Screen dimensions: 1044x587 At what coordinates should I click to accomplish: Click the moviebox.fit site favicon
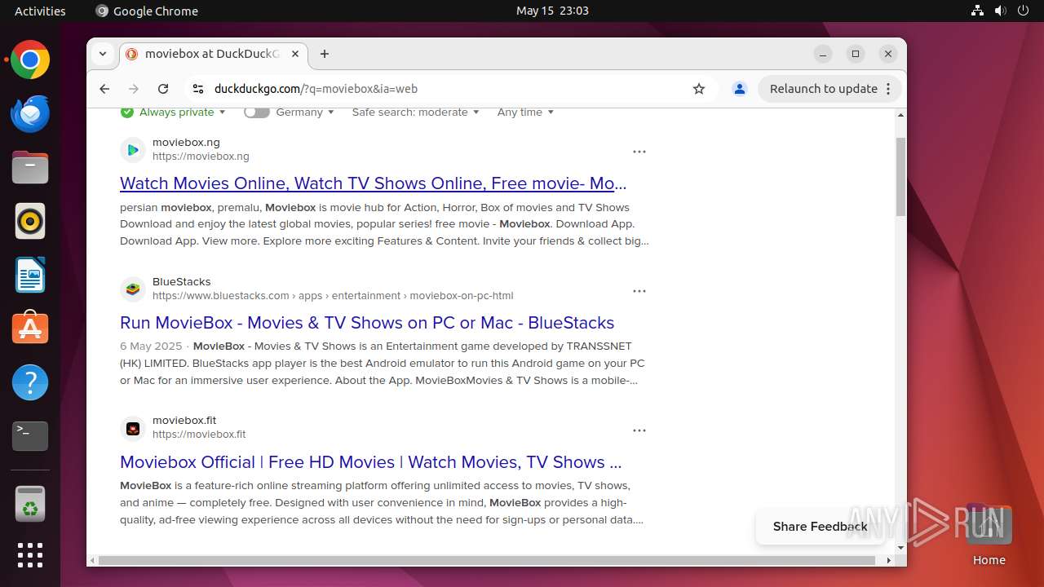[133, 429]
